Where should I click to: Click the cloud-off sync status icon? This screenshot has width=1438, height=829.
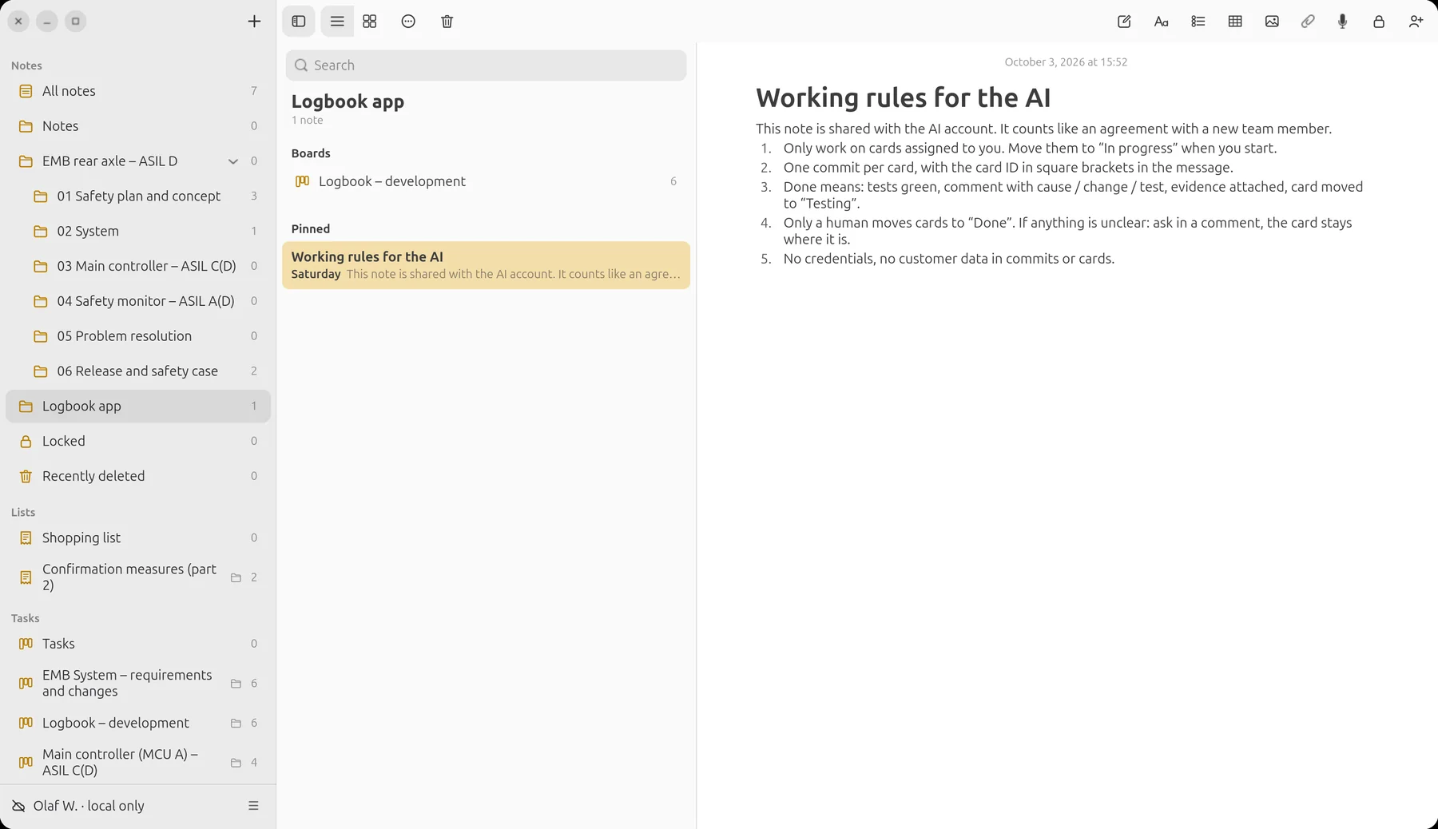(x=18, y=806)
